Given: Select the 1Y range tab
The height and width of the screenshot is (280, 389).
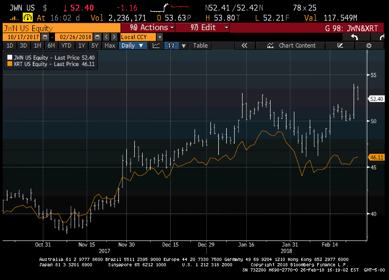Looking at the screenshot, I should pos(81,45).
